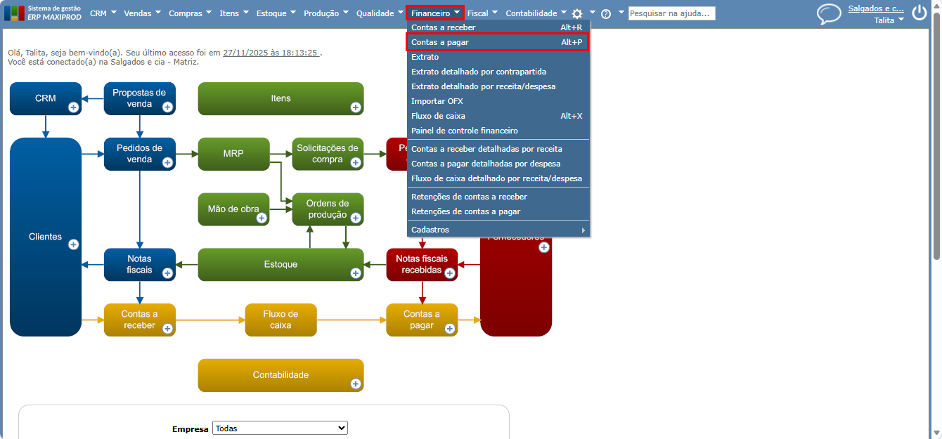Select Importar OFX menu entry
The image size is (942, 439).
[x=498, y=101]
